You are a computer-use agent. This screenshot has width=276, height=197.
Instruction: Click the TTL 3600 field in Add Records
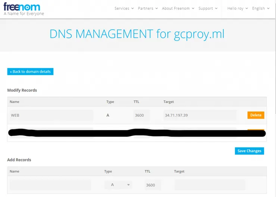click(x=153, y=185)
